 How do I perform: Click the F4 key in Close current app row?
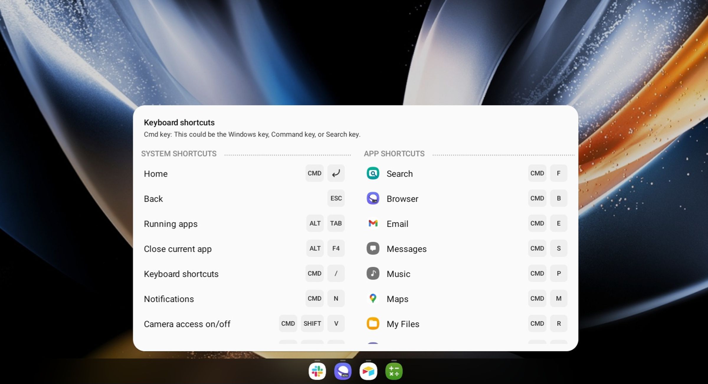[336, 248]
